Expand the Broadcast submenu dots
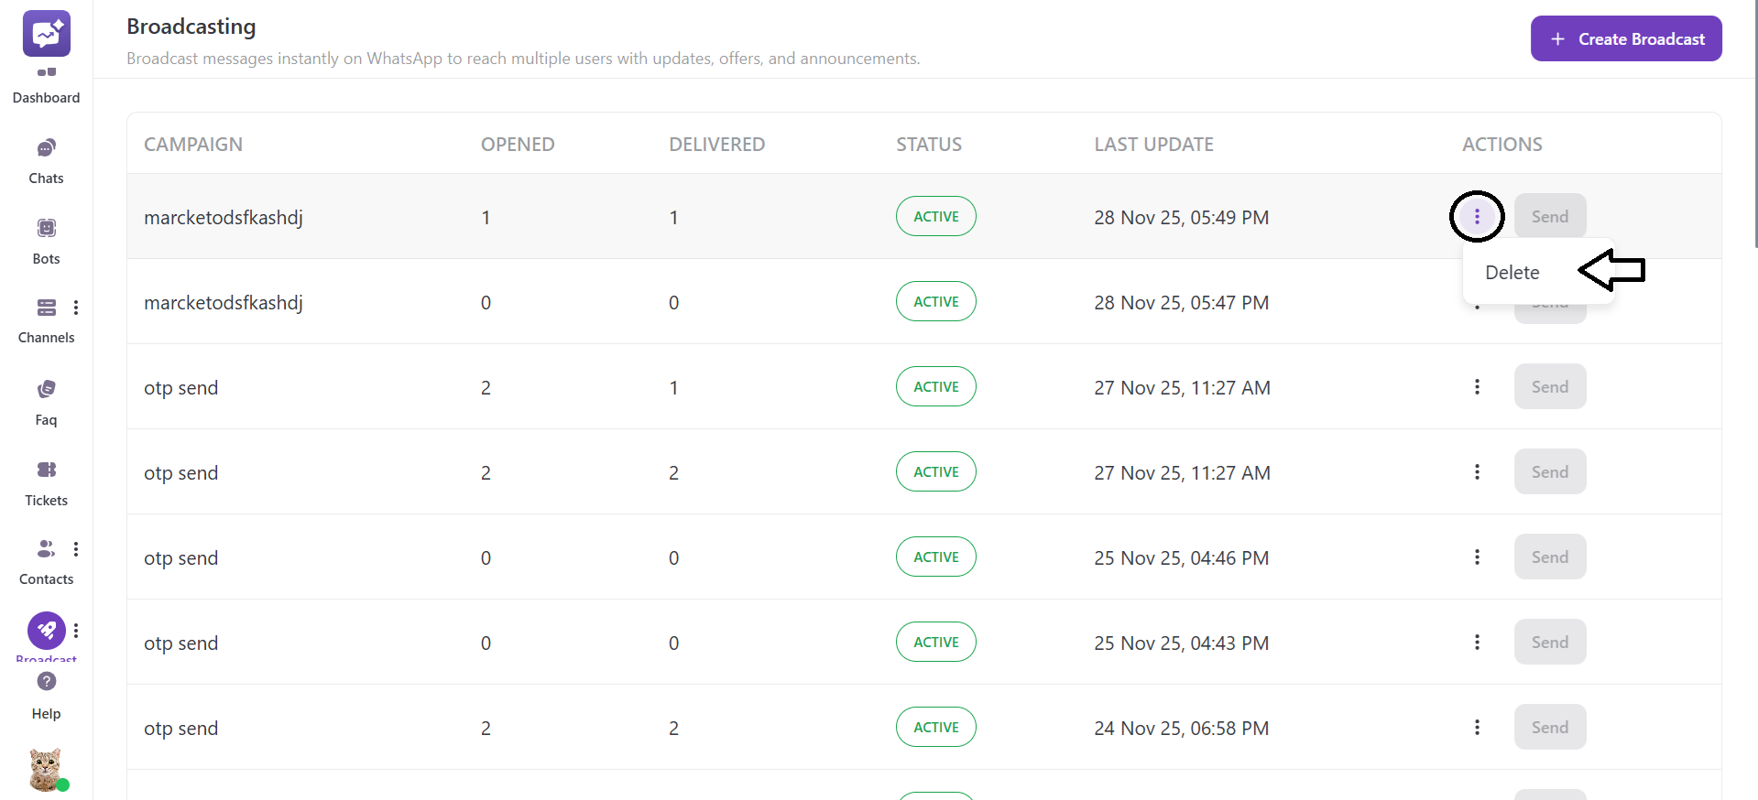 [76, 631]
